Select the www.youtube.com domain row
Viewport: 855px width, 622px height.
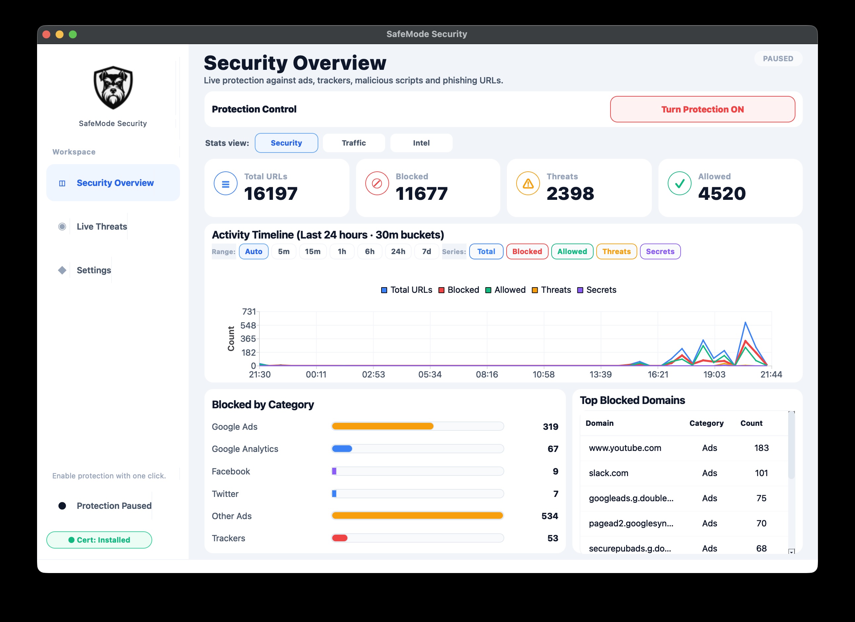[684, 448]
